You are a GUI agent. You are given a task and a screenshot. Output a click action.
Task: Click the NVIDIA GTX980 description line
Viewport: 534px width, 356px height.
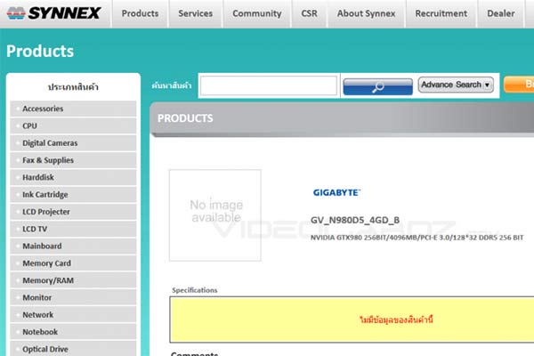click(x=417, y=238)
